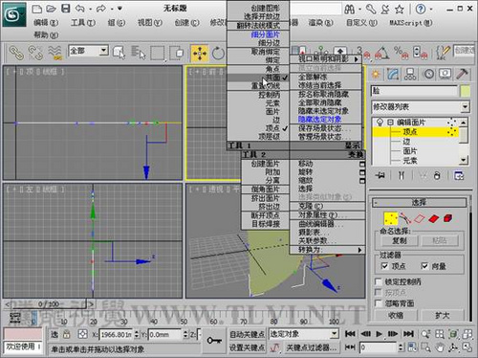
Task: Choose 移动 in transform quad menu
Action: click(306, 164)
